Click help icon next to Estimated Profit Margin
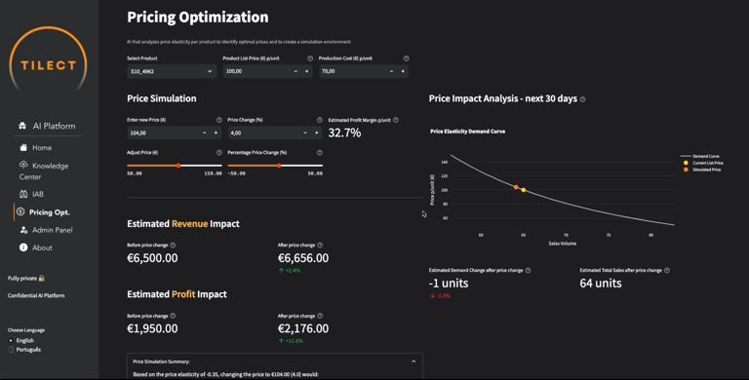The height and width of the screenshot is (380, 749). (396, 120)
